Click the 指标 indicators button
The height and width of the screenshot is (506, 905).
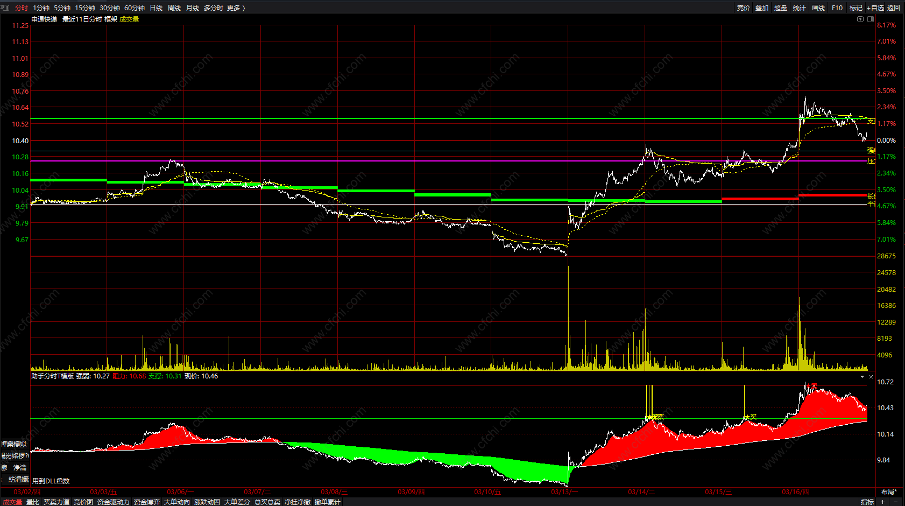click(x=867, y=502)
